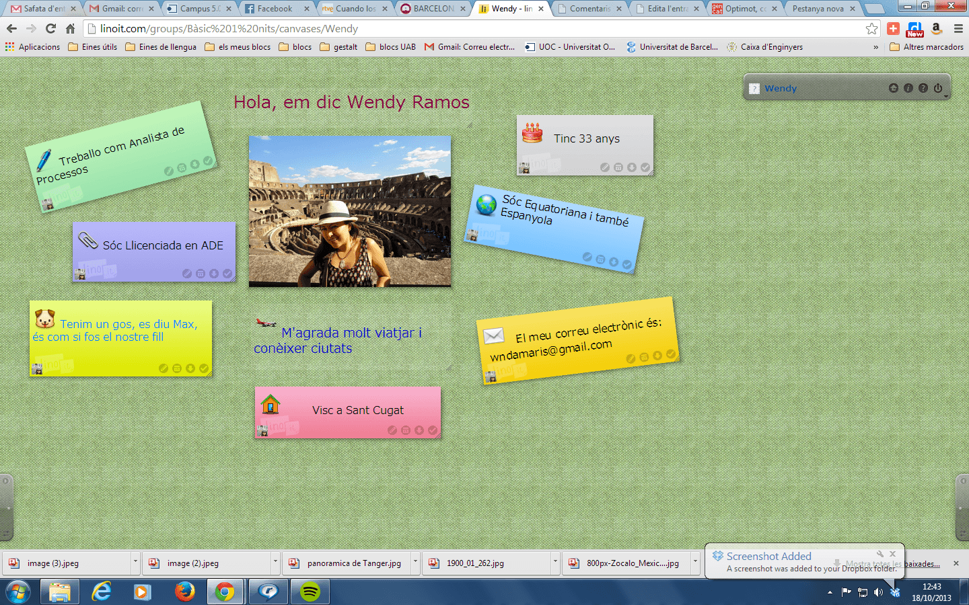Open Spotify from the Windows taskbar
Image resolution: width=969 pixels, height=605 pixels.
pos(310,592)
